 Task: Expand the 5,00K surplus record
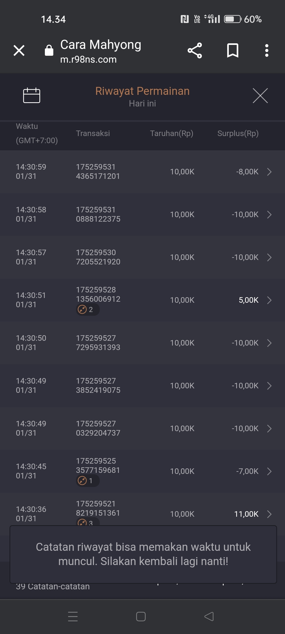pyautogui.click(x=269, y=300)
